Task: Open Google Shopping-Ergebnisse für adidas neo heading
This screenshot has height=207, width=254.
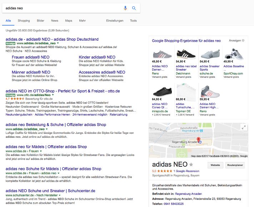Action: point(186,41)
